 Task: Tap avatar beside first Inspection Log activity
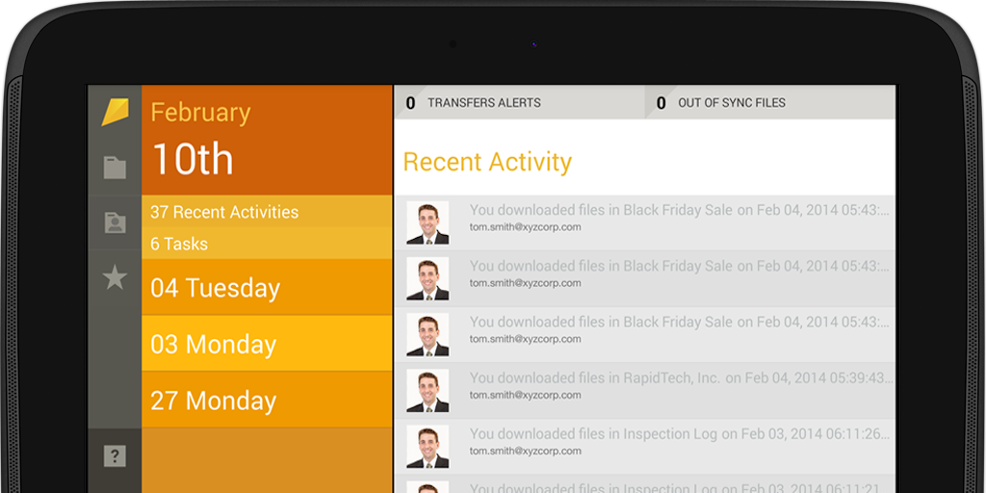428,447
